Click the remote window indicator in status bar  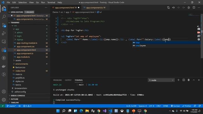pos(3,106)
